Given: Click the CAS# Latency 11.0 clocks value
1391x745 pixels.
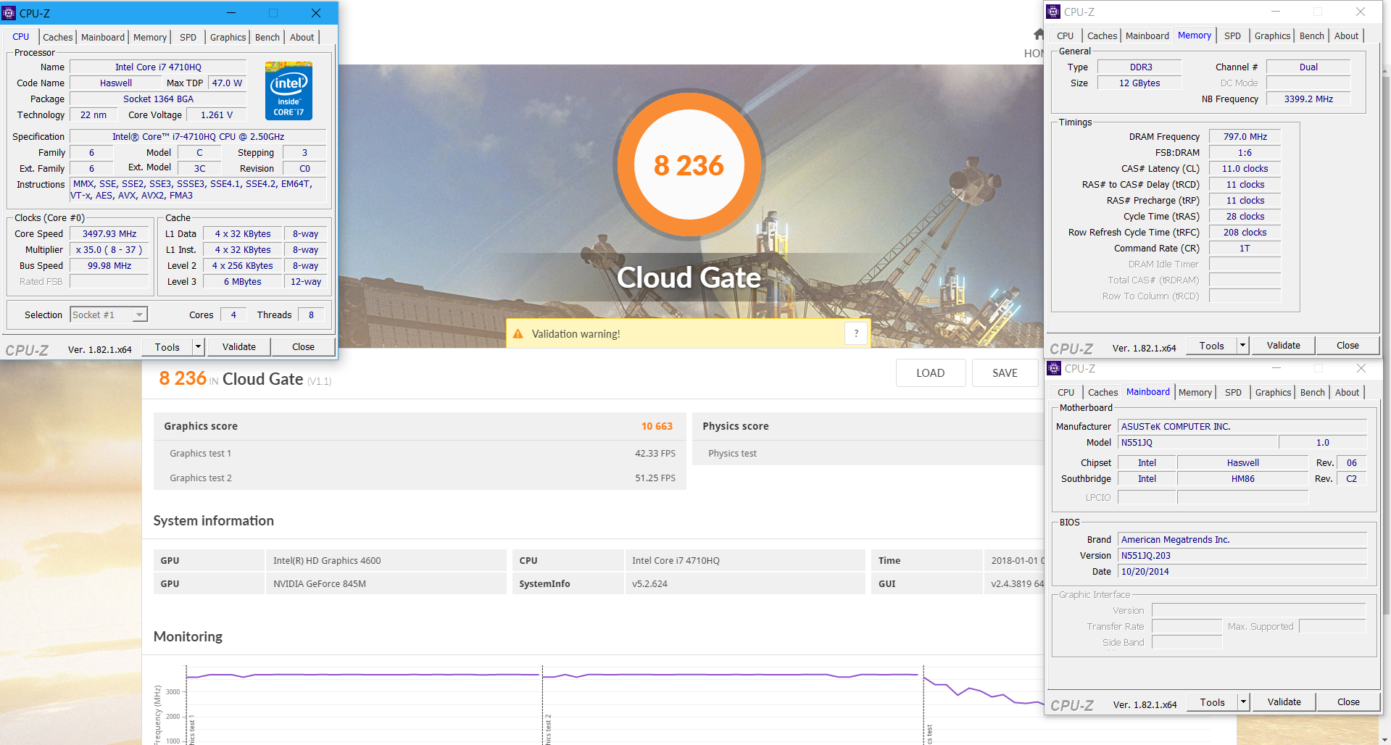Looking at the screenshot, I should pos(1245,169).
